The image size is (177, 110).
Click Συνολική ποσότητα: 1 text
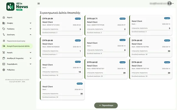click(x=50, y=54)
